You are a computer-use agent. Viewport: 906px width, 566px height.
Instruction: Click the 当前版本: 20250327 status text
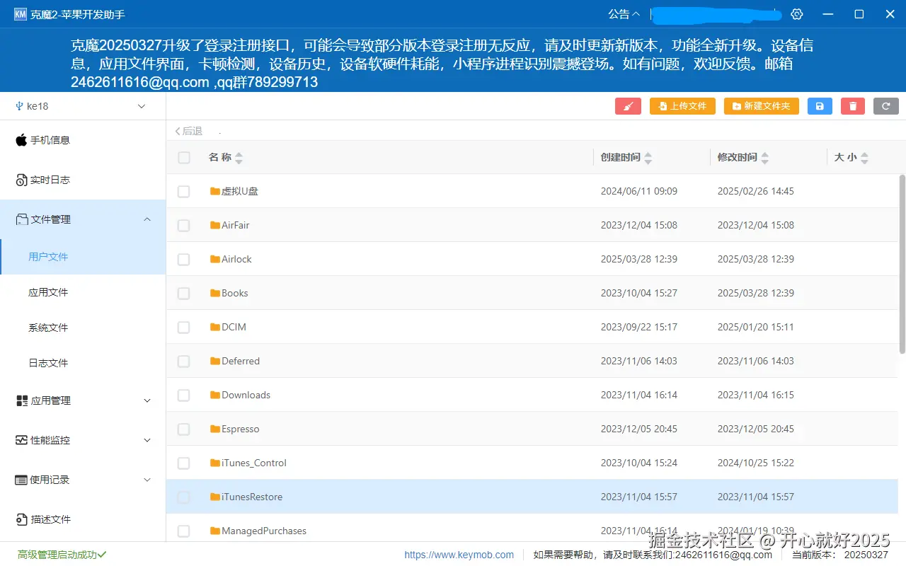coord(840,555)
